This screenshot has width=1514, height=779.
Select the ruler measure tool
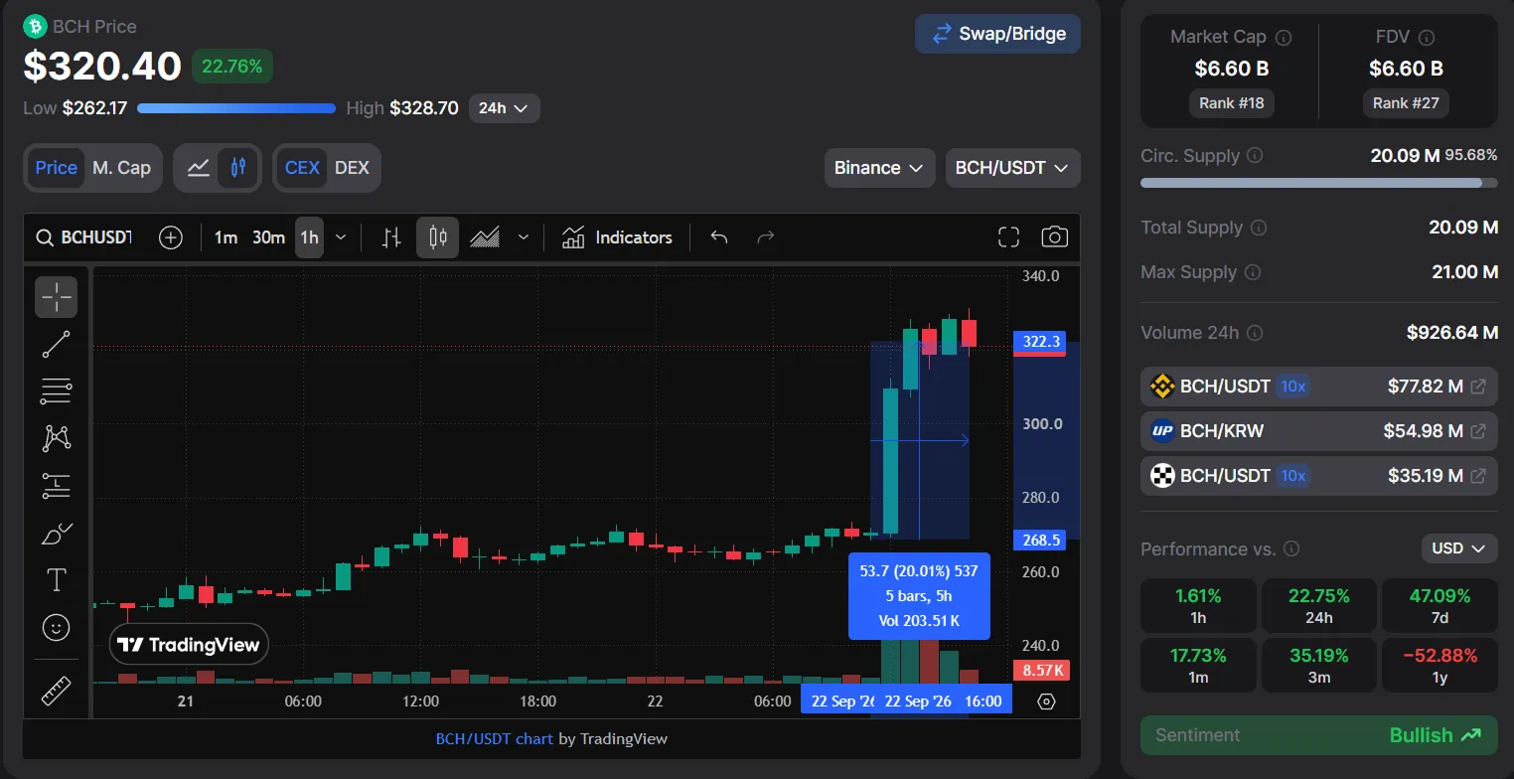tap(57, 691)
